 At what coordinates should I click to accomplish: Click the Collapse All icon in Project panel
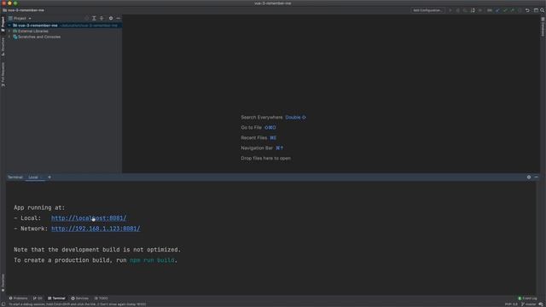click(x=102, y=19)
